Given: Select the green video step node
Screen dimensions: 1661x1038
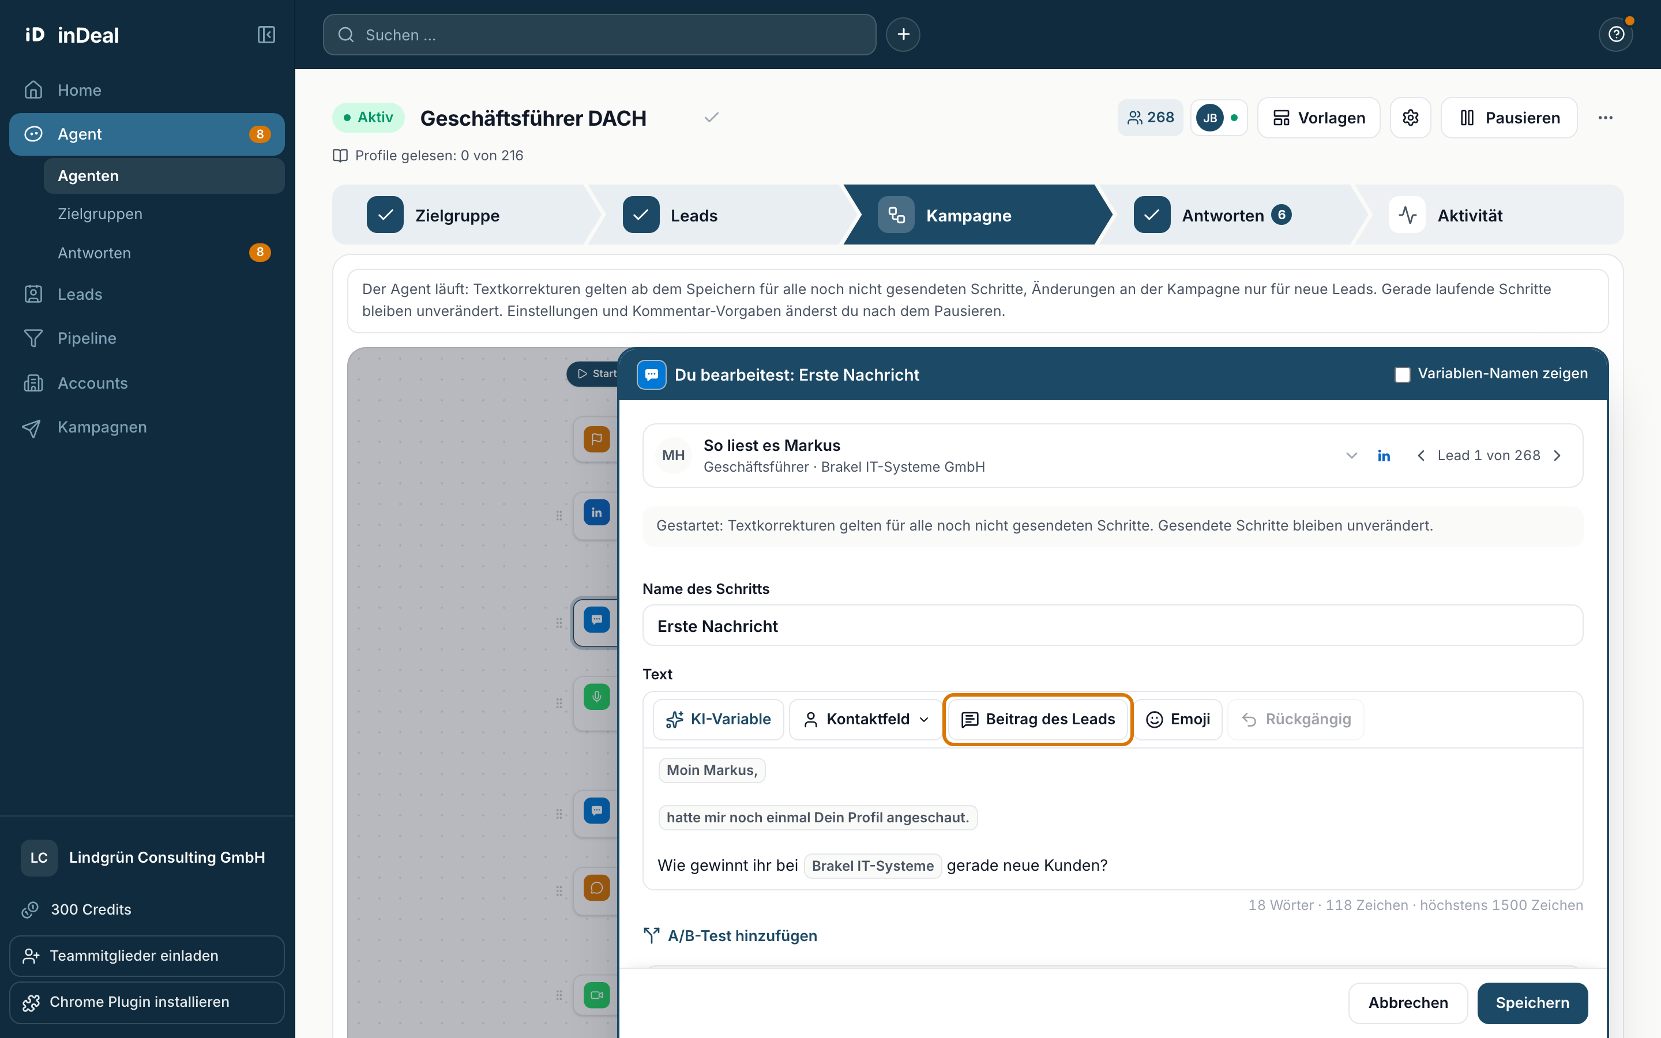Looking at the screenshot, I should click(596, 995).
